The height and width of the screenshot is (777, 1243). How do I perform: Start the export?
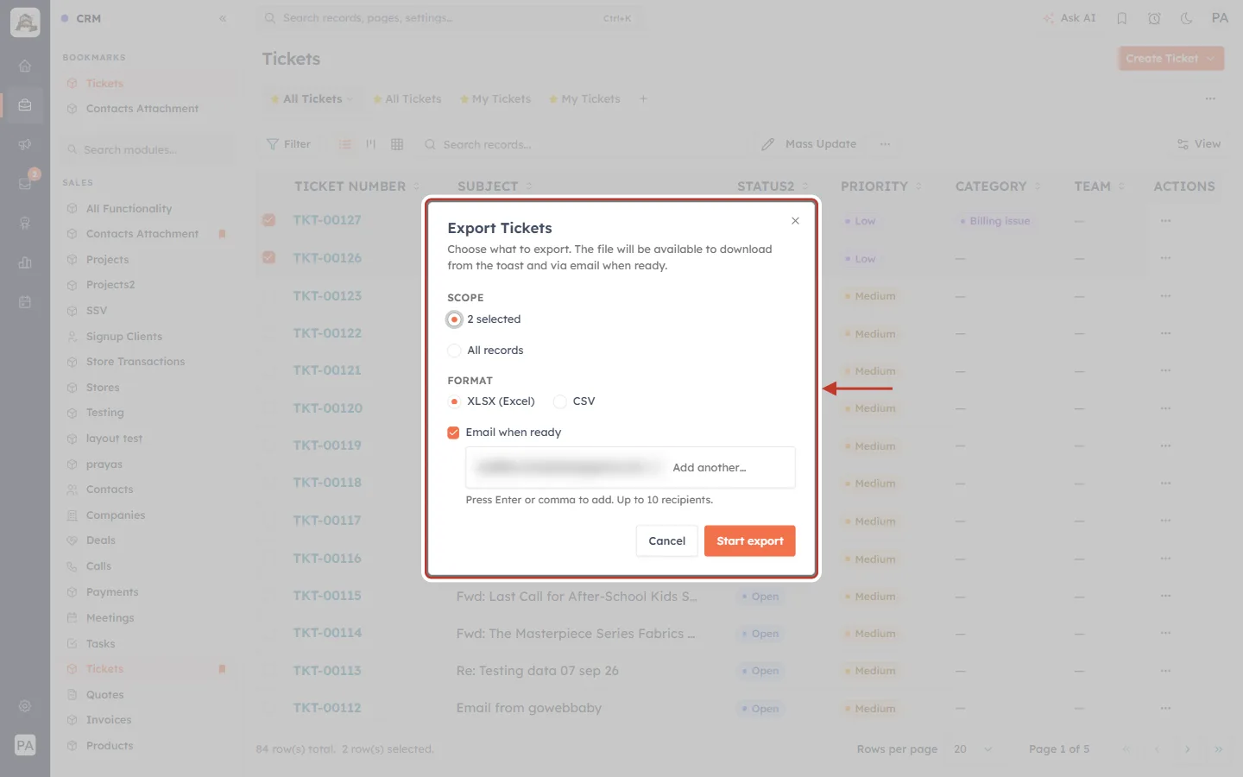[x=749, y=541]
